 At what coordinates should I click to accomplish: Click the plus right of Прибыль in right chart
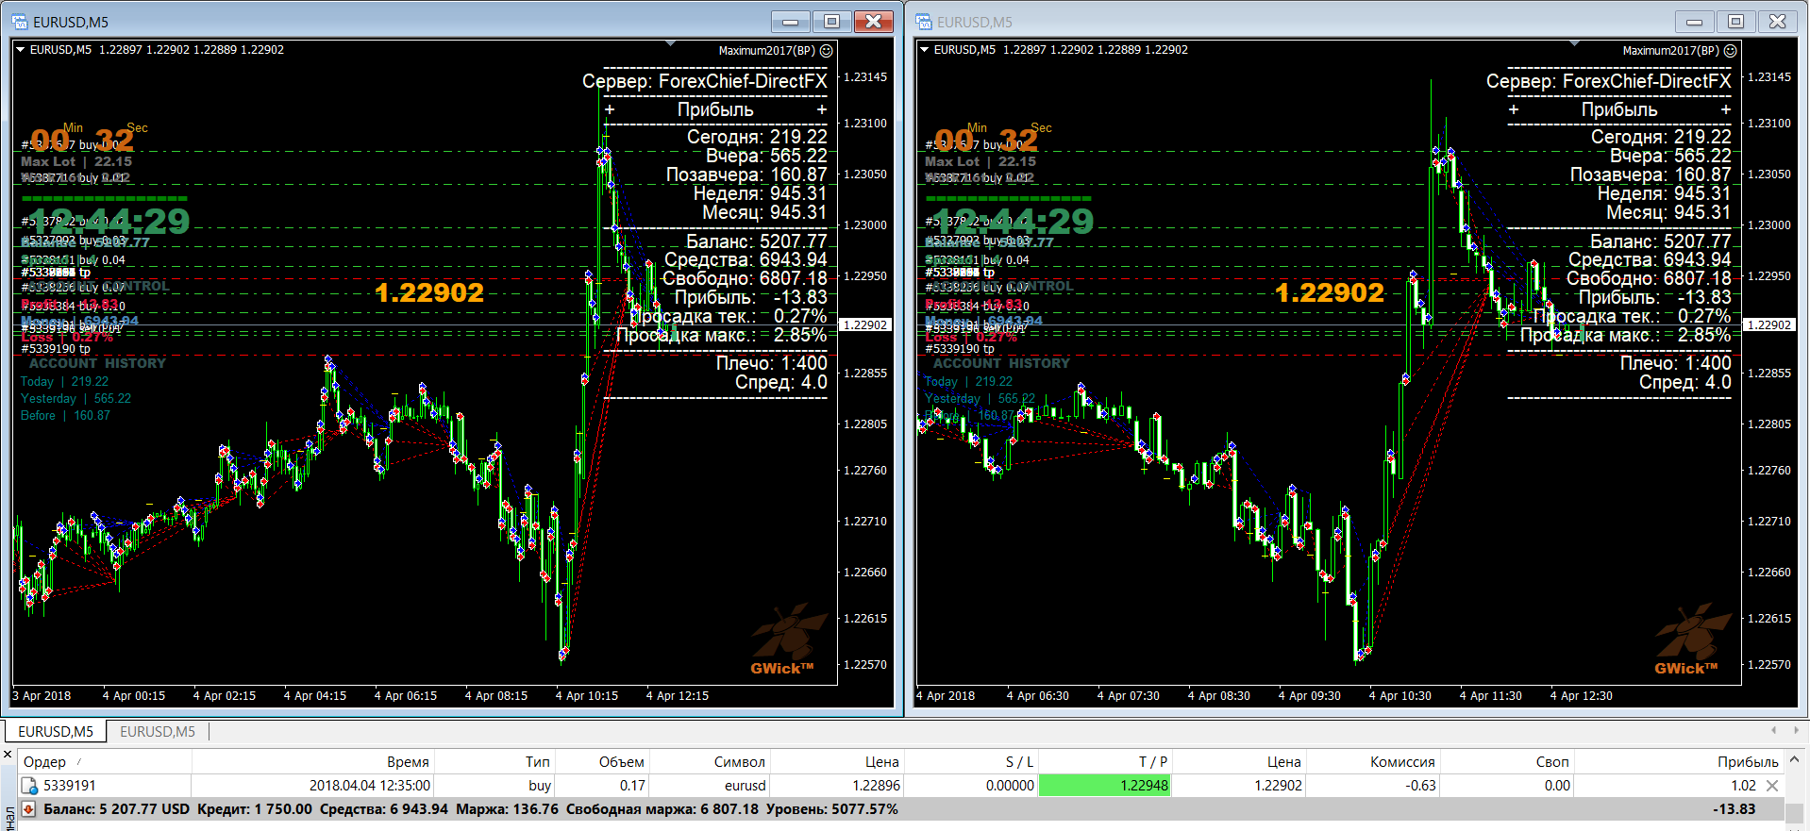(1726, 110)
